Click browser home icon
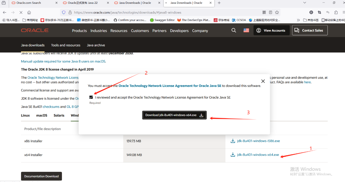Screen dimensions: 345x182 (29, 13)
